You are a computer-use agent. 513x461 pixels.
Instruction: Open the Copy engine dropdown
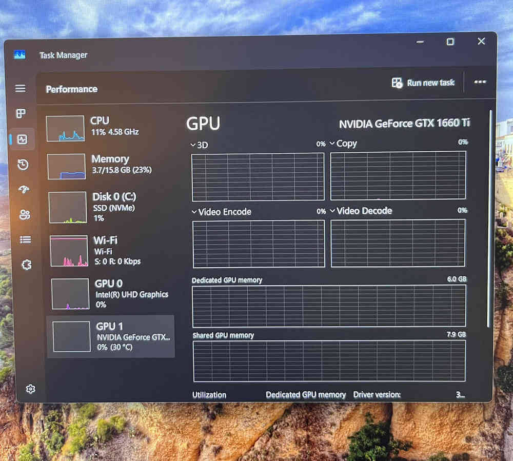point(343,144)
